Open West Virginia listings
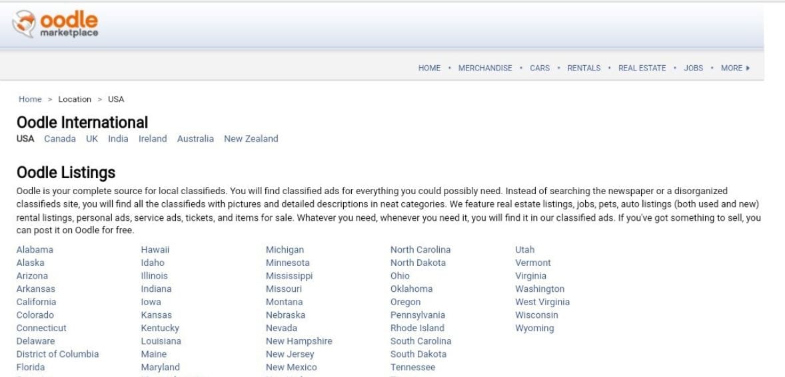 [542, 302]
